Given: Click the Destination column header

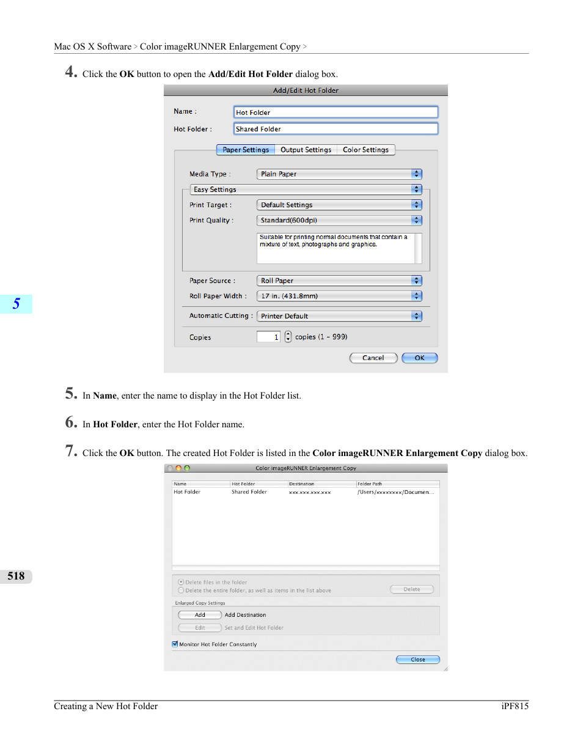Looking at the screenshot, I should 322,484.
